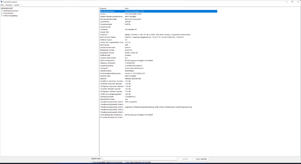Viewport: 301px width, 164px height.
Task: Select the Betriebssystemname row
Action: click(x=159, y=11)
